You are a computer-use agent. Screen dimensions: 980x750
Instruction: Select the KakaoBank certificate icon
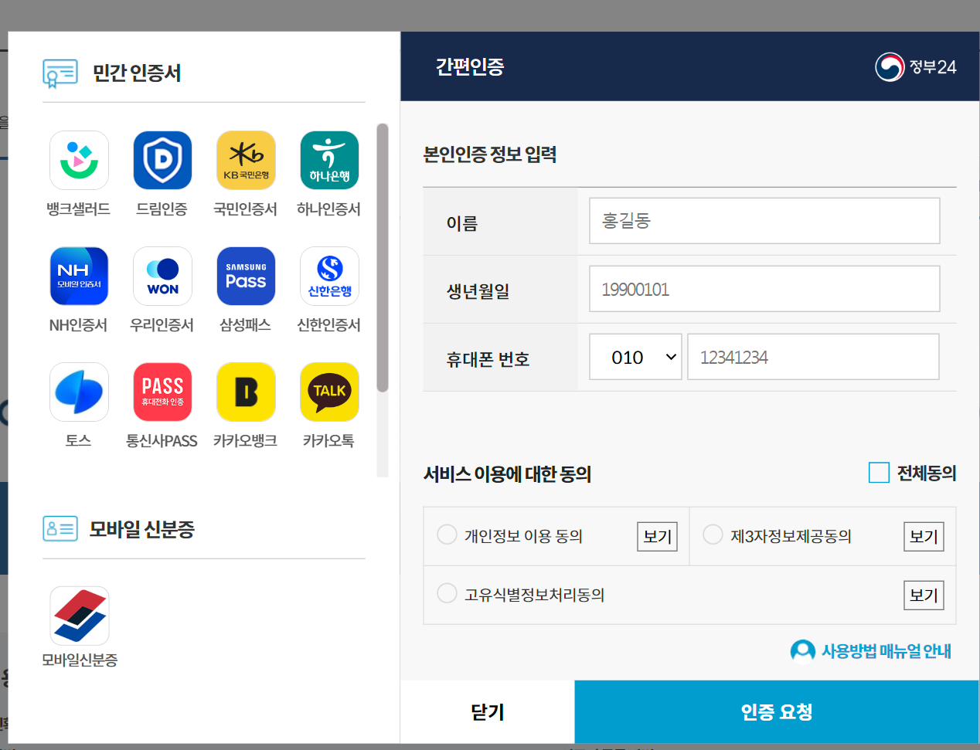[246, 392]
